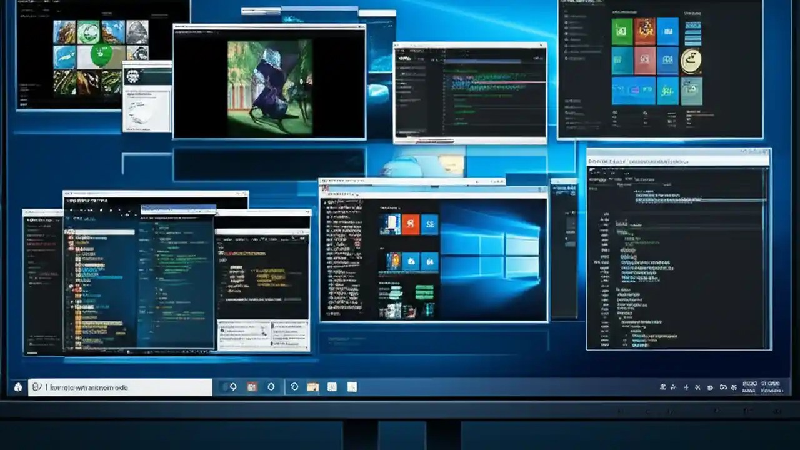Click the padlock tile in the center Start menu

(x=396, y=261)
